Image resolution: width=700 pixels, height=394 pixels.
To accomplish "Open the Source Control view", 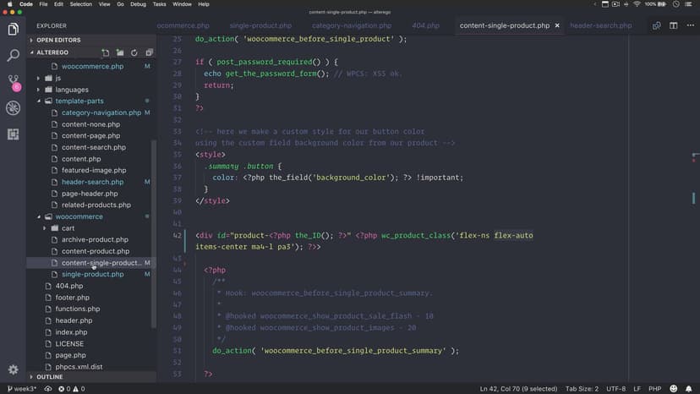I will pos(13,82).
